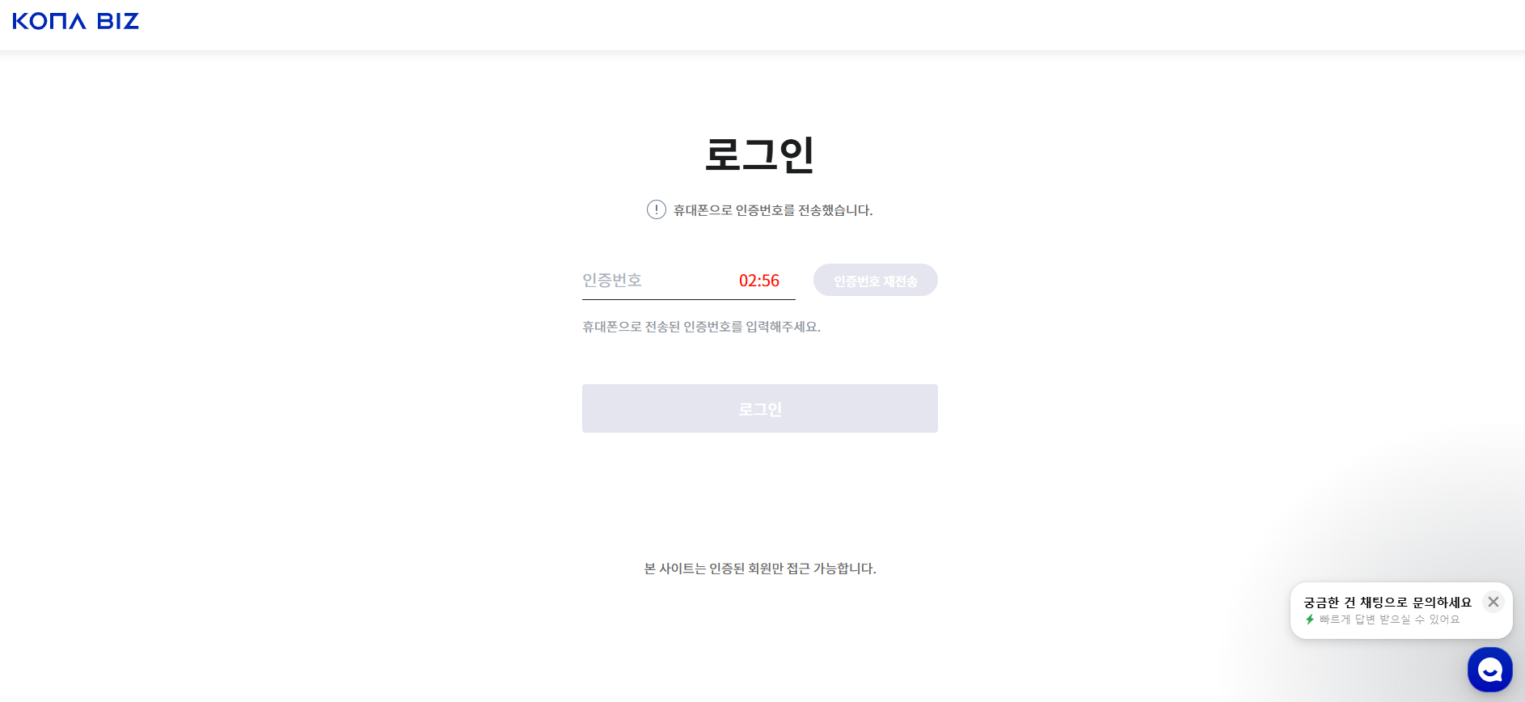Click the underline beneath the 인증번호 field
The image size is (1525, 702).
[688, 299]
